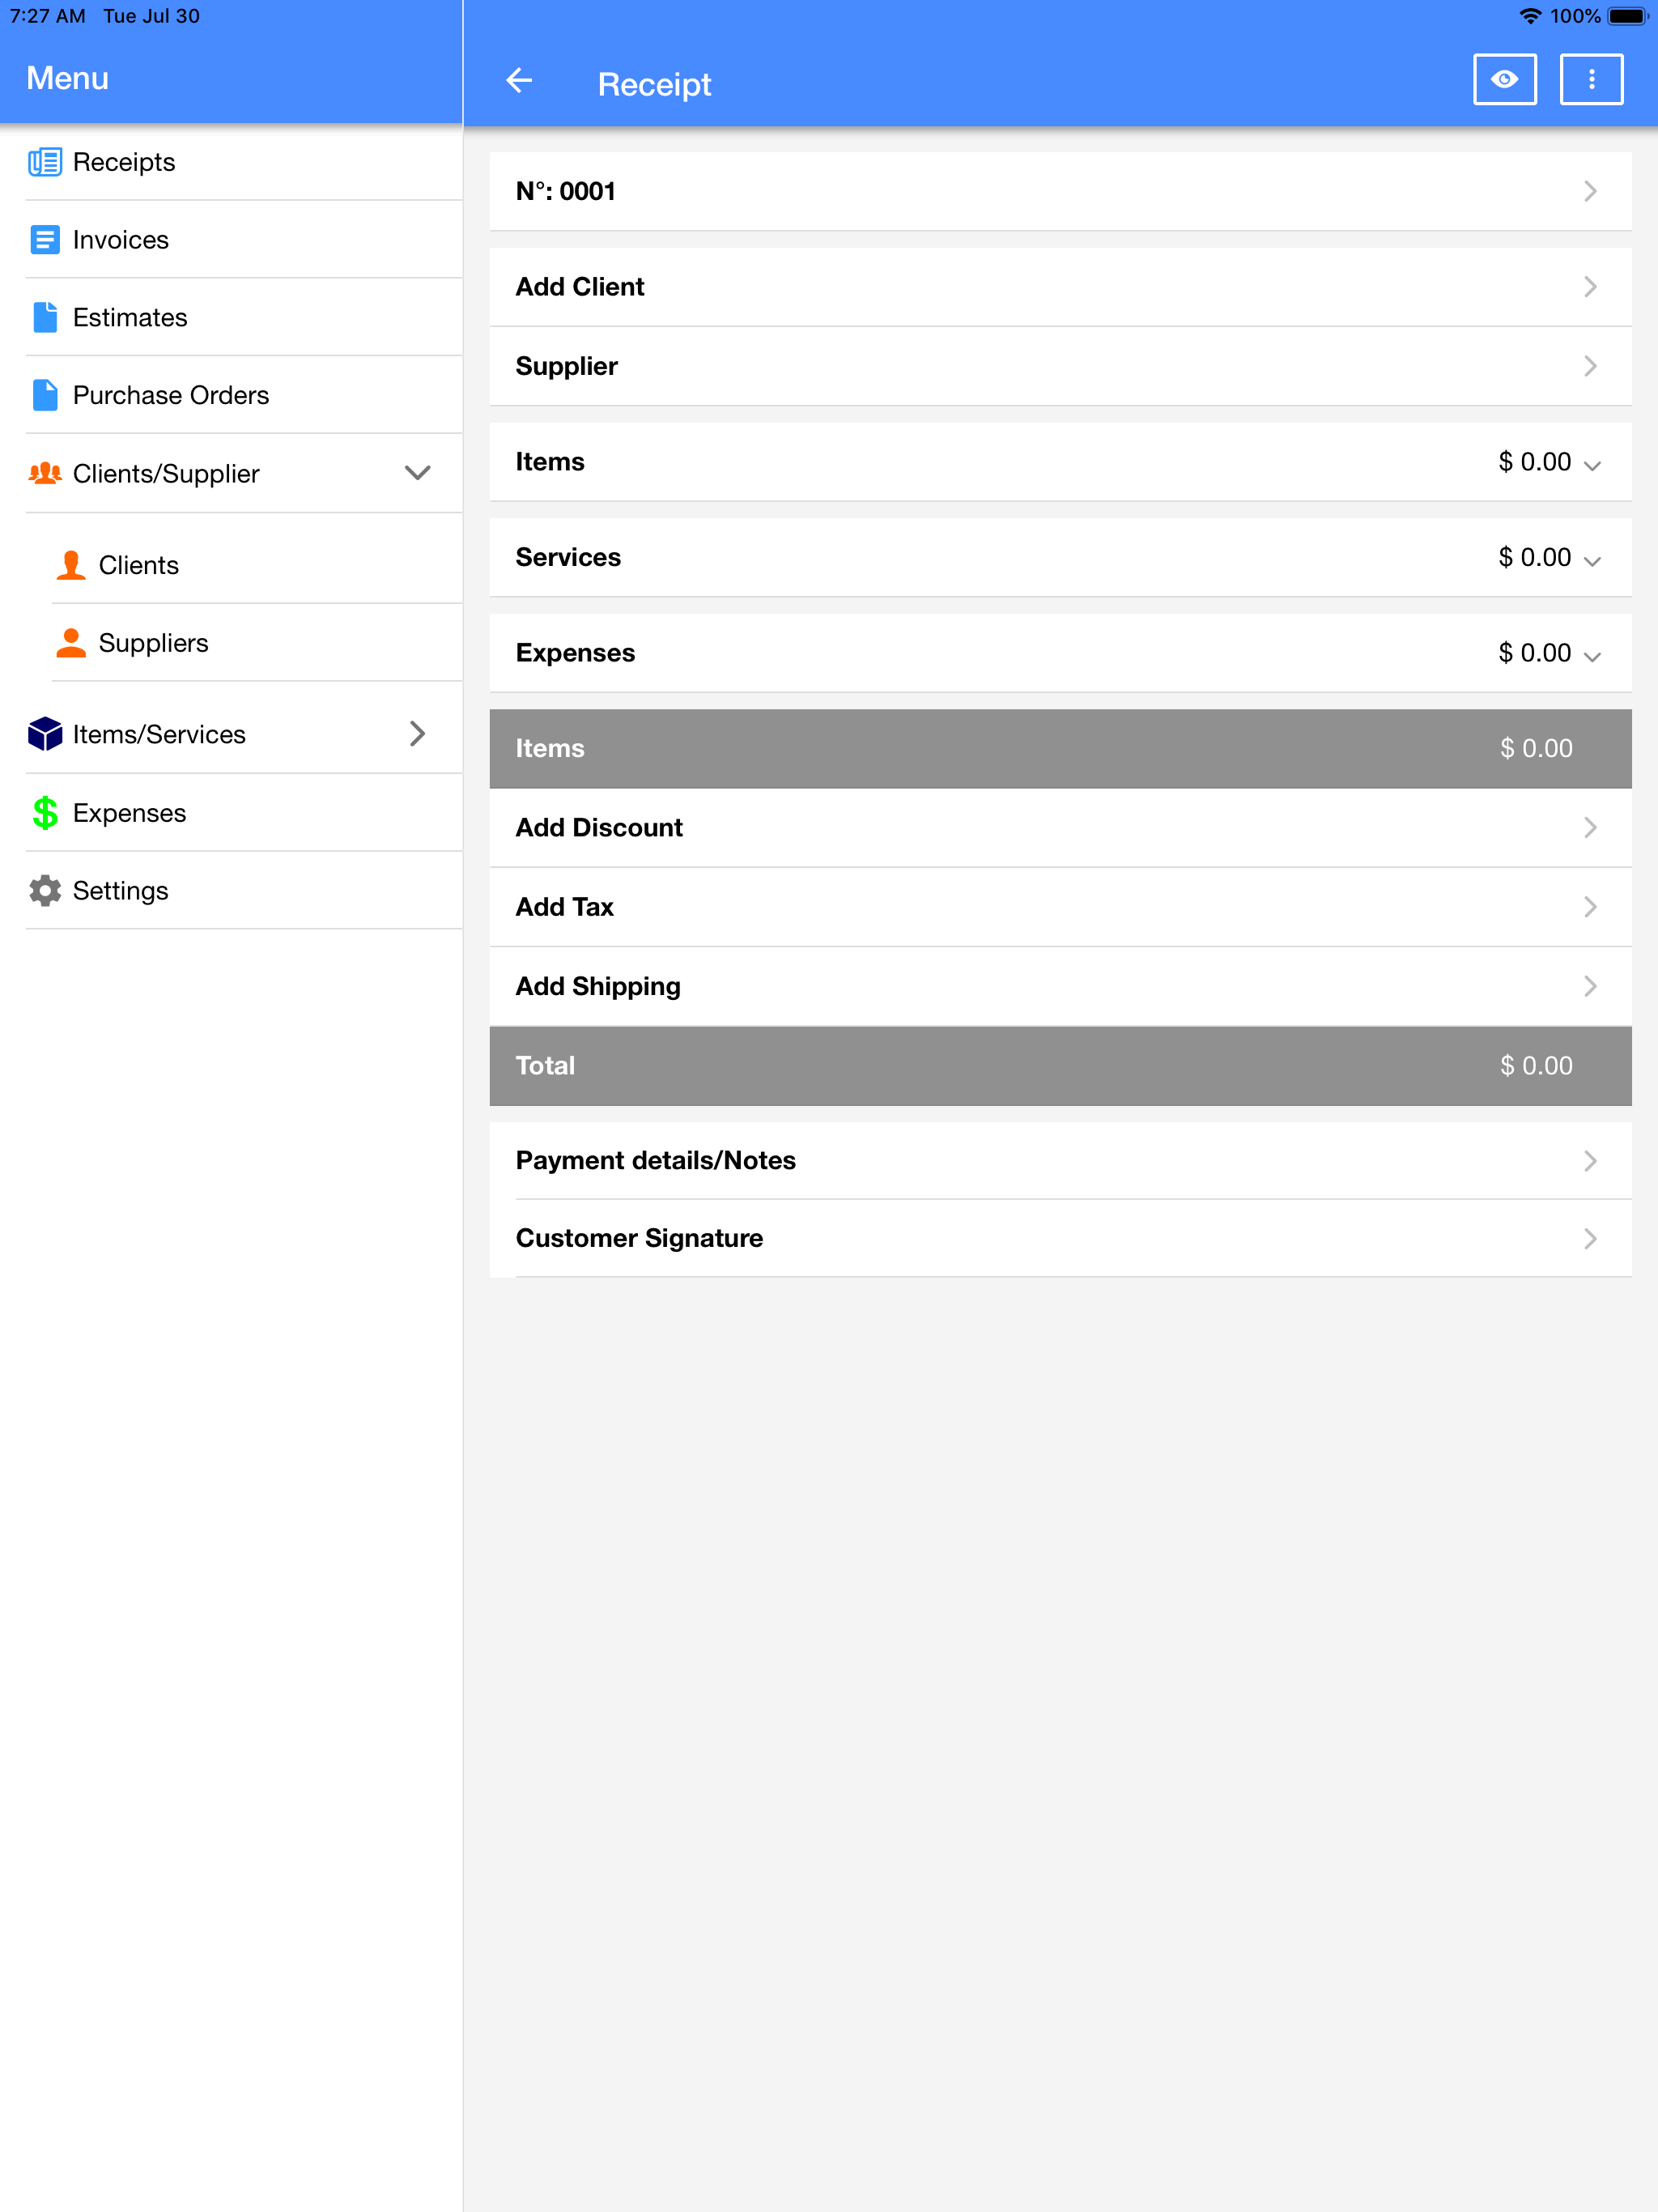1658x2212 pixels.
Task: Expand the Expenses $ 0.00 dropdown
Action: click(1591, 655)
